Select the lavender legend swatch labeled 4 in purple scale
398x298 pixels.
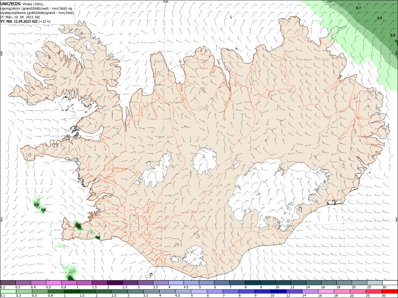[176, 282]
